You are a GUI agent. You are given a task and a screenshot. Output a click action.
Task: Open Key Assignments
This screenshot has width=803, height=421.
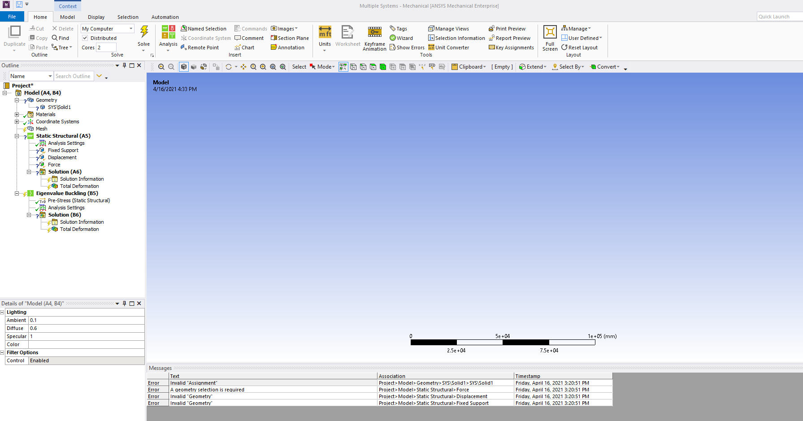512,48
